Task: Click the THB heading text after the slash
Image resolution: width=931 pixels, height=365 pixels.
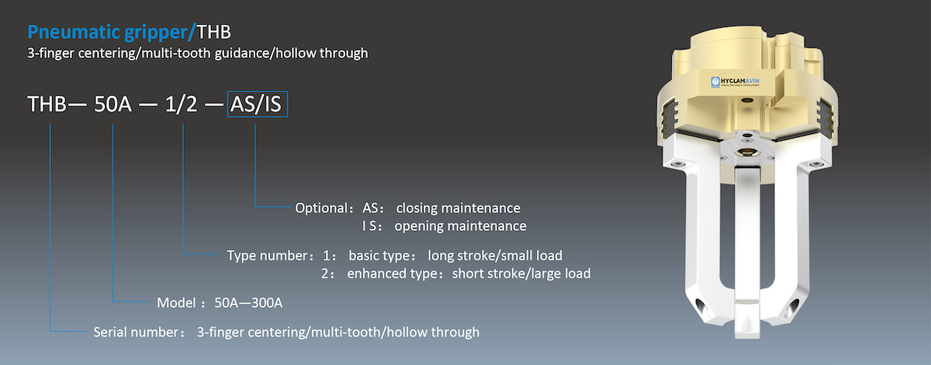Action: click(214, 33)
